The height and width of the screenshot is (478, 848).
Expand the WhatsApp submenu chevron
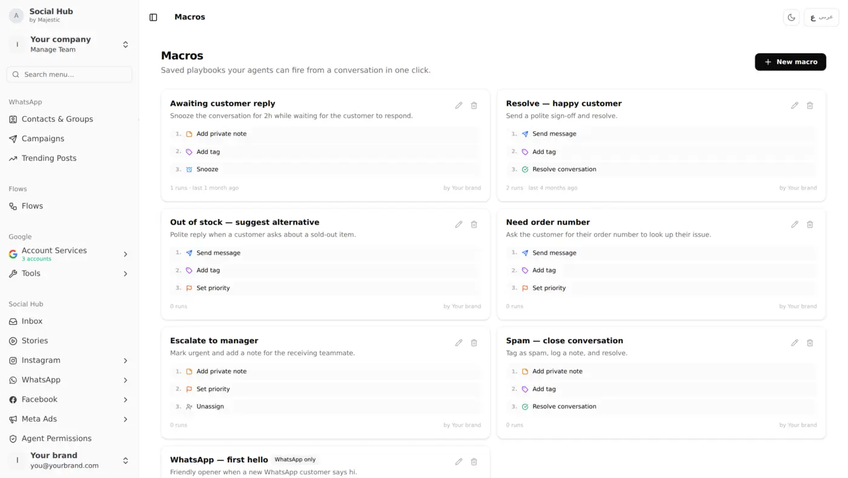[x=125, y=380]
